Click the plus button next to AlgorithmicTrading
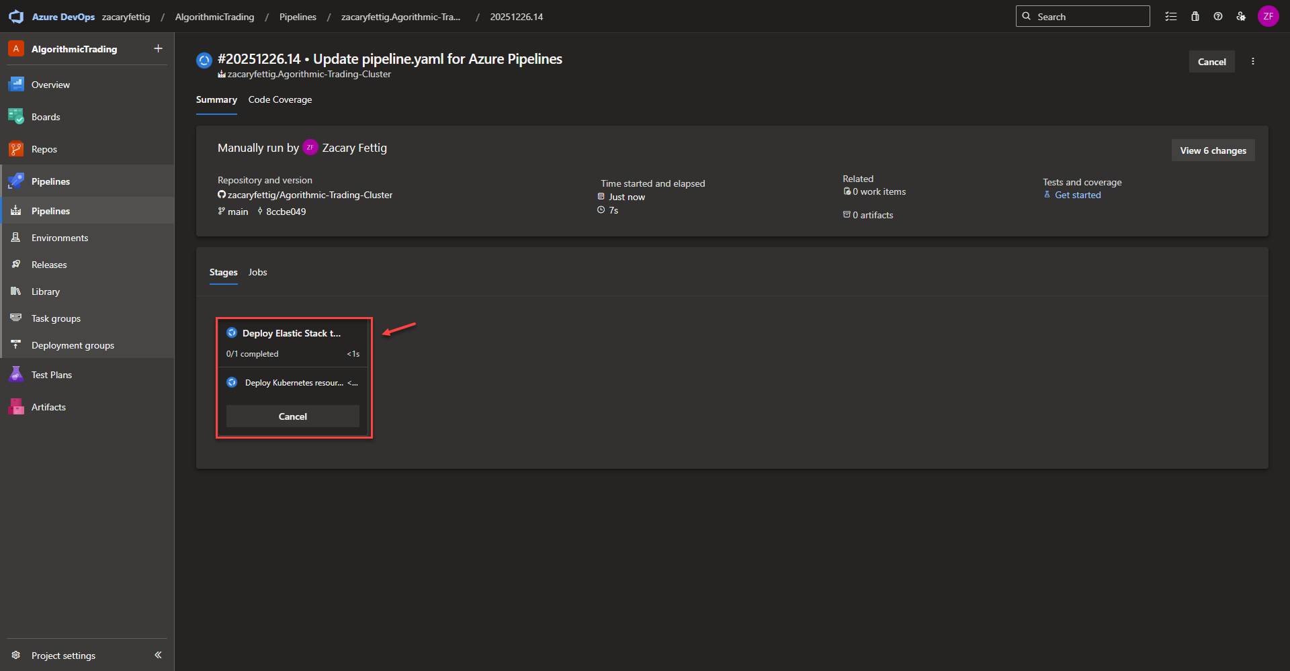This screenshot has width=1290, height=671. (x=158, y=48)
